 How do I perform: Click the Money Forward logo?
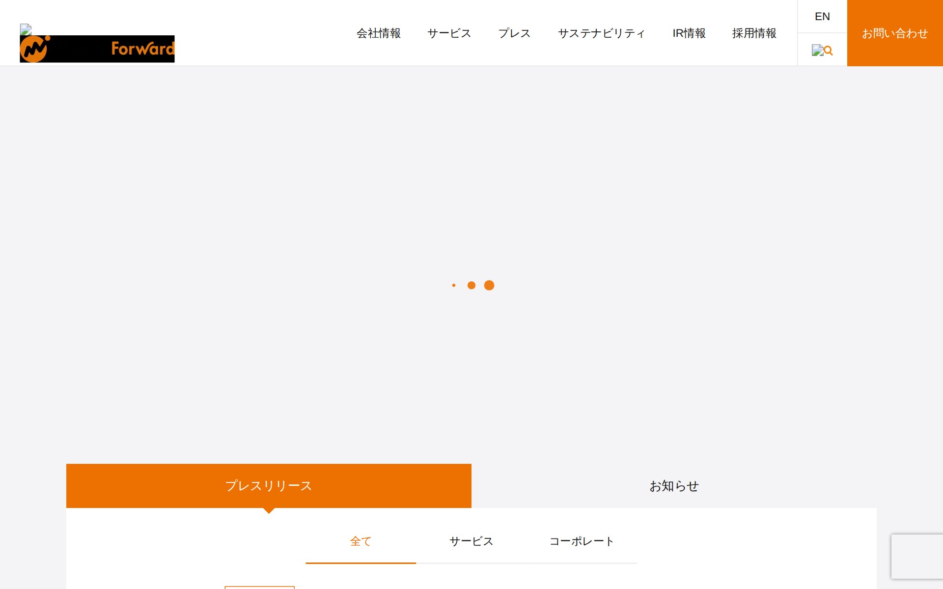click(x=97, y=48)
